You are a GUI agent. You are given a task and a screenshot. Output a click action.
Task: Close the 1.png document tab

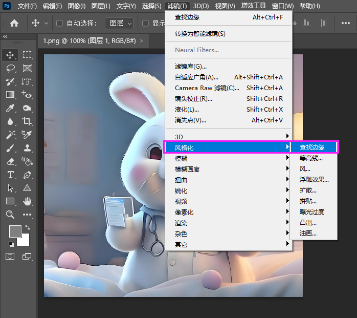(142, 41)
